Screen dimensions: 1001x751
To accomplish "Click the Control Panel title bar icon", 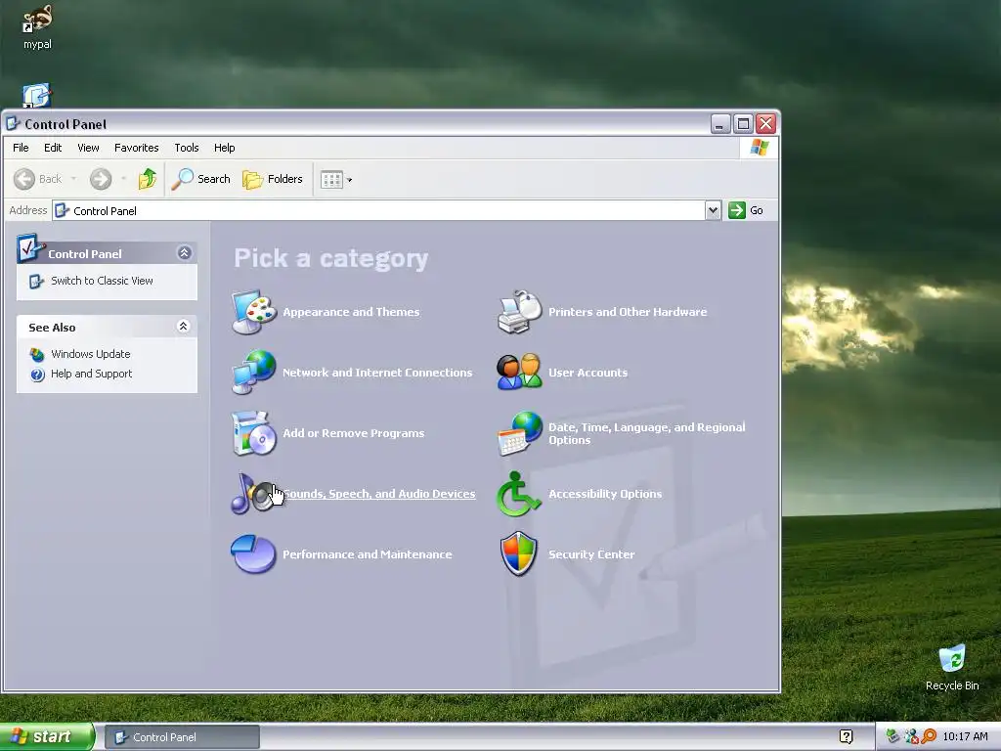I will (13, 123).
